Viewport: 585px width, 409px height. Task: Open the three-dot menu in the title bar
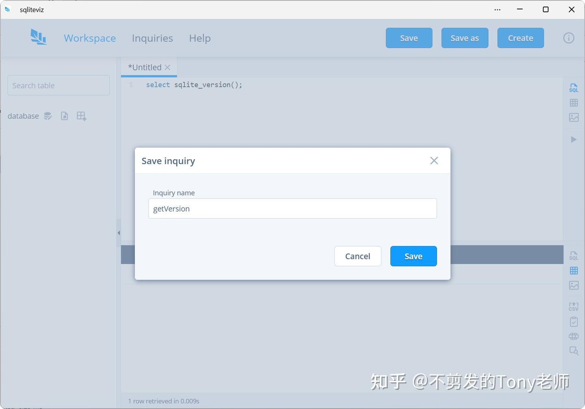[497, 9]
